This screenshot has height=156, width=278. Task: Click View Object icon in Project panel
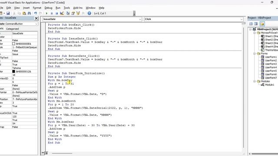coord(256,24)
